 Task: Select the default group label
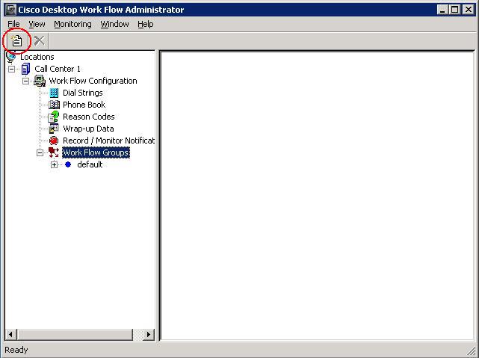click(x=90, y=164)
